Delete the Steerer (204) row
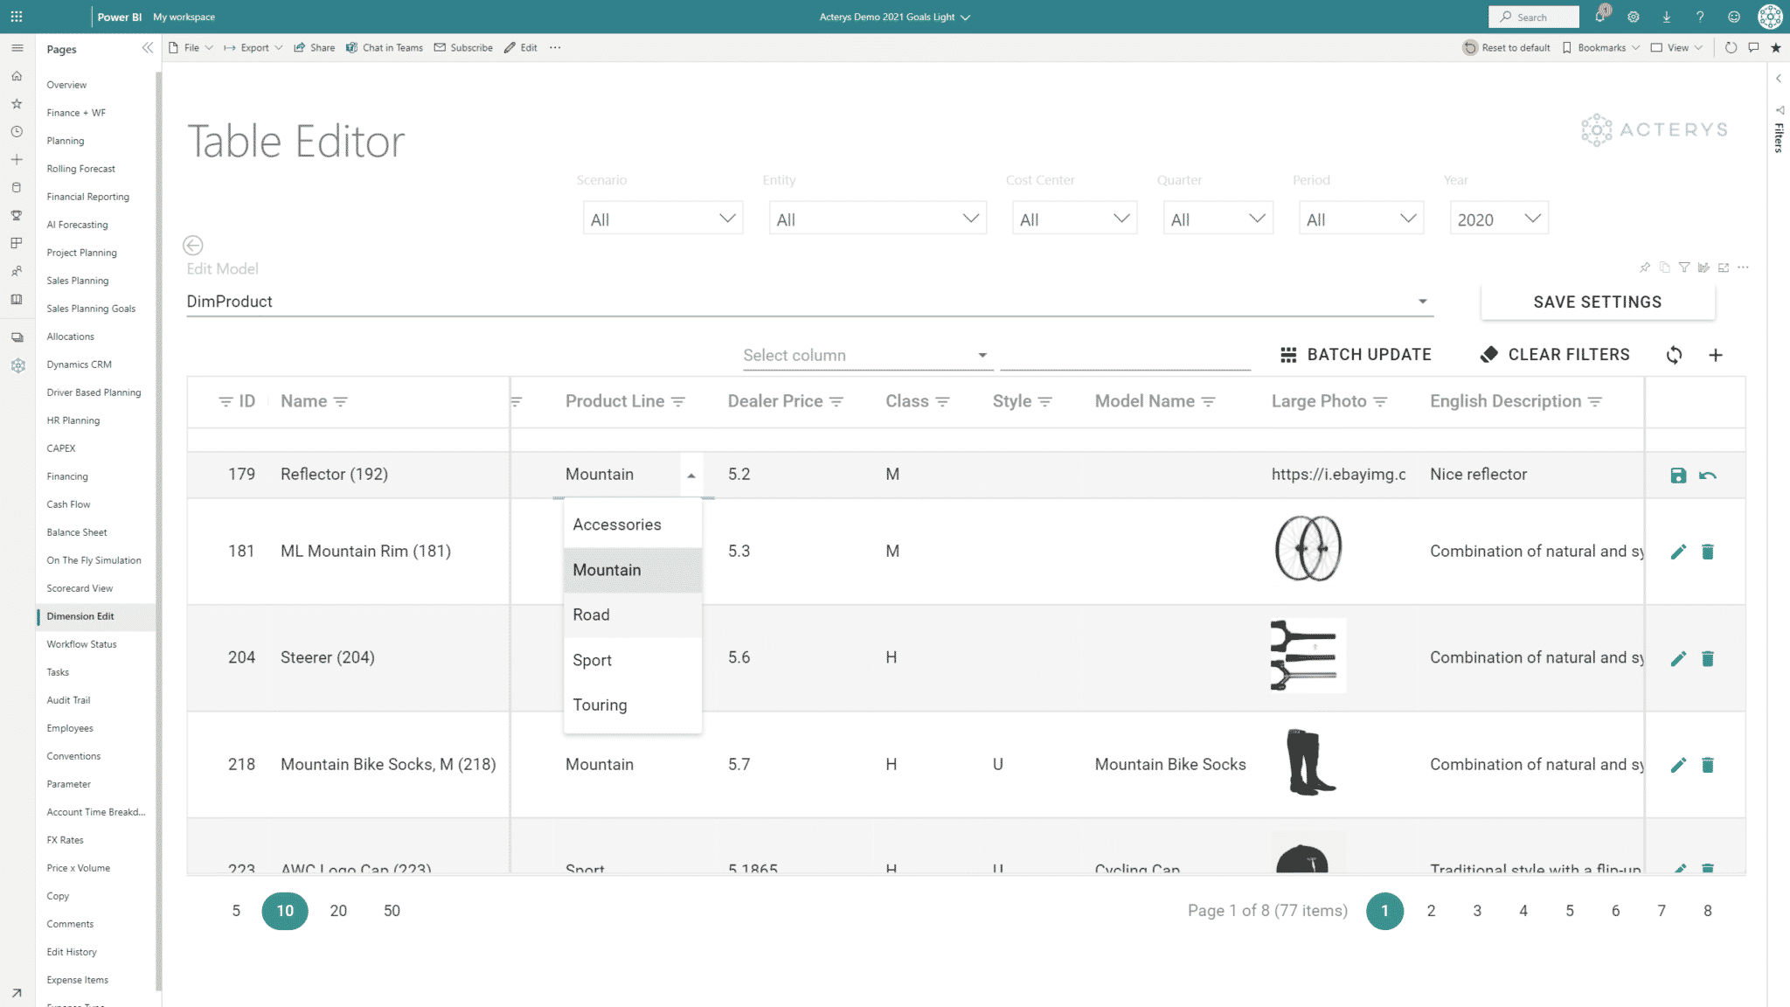This screenshot has width=1790, height=1007. pos(1707,658)
